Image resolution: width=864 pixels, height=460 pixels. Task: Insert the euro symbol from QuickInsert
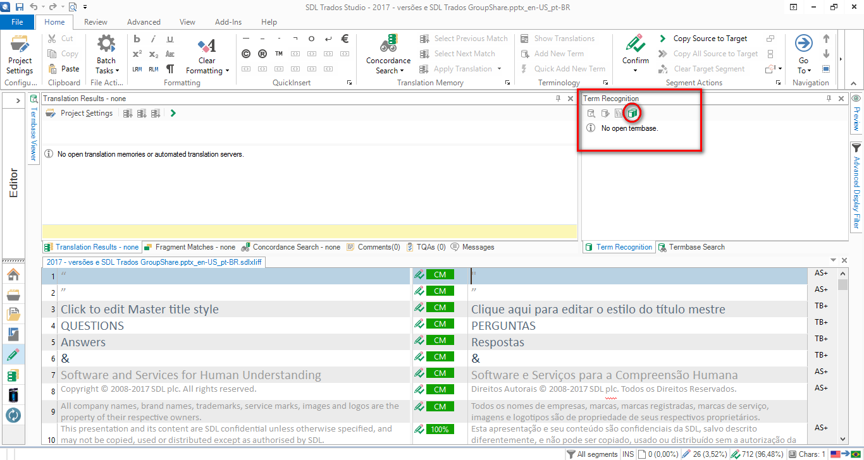[x=345, y=39]
